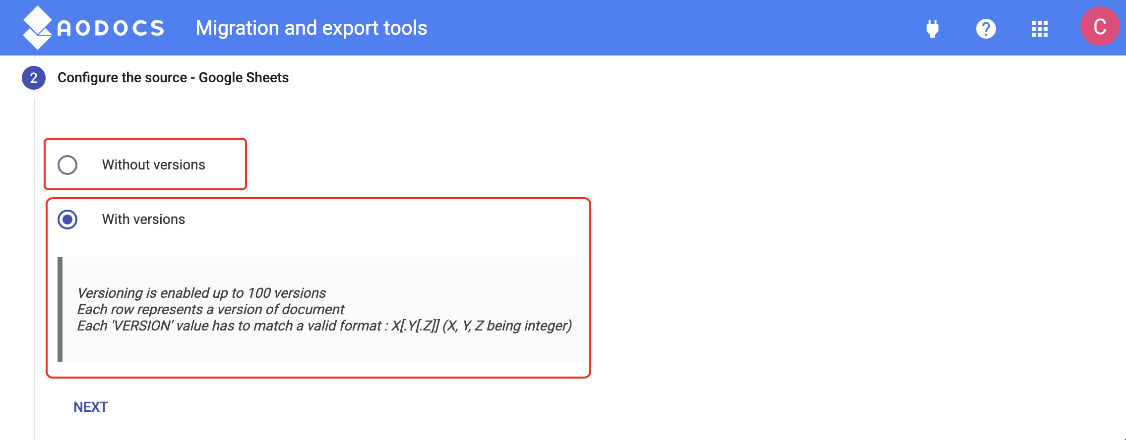Open the plug connections icon
Screen dimensions: 1126x440
(933, 28)
